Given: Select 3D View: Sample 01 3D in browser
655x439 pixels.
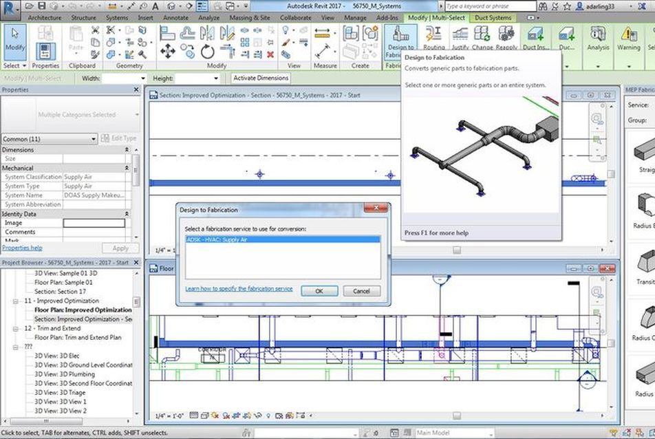Looking at the screenshot, I should [66, 273].
